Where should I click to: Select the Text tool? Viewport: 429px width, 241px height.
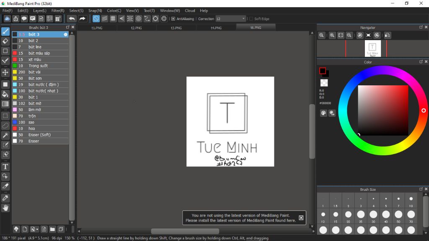point(5,167)
